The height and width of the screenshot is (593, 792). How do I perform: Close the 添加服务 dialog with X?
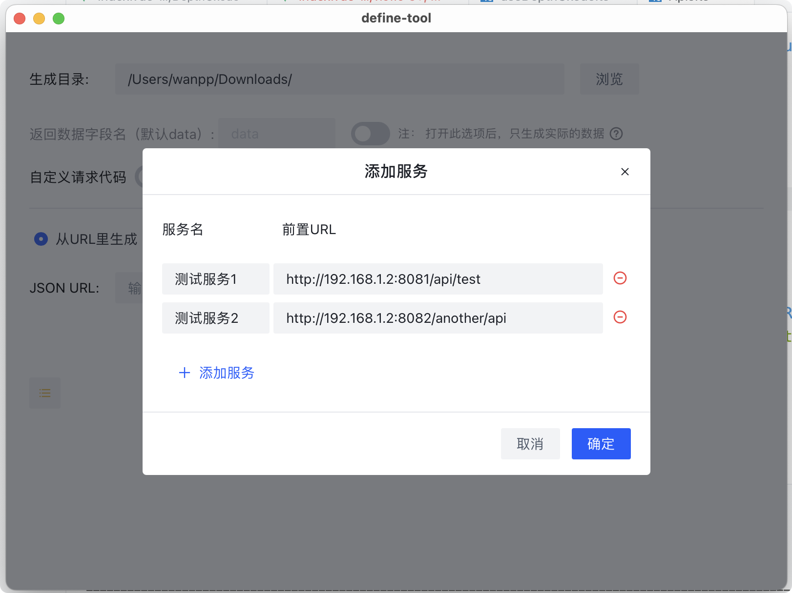point(625,172)
